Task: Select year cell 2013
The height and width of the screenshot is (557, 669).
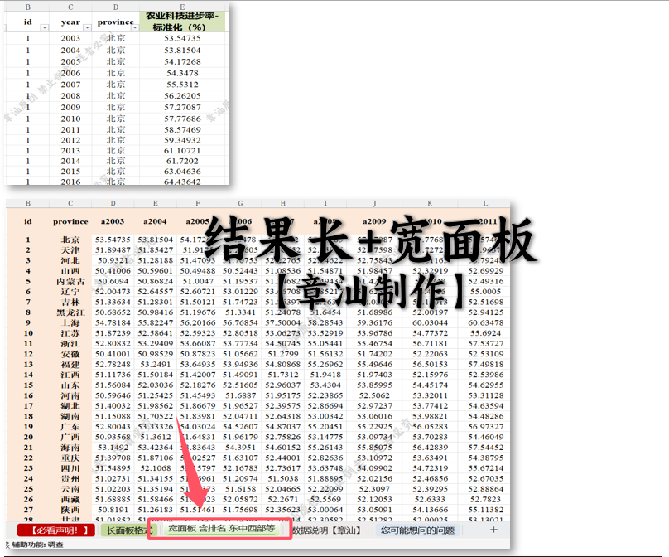Action: click(x=70, y=151)
